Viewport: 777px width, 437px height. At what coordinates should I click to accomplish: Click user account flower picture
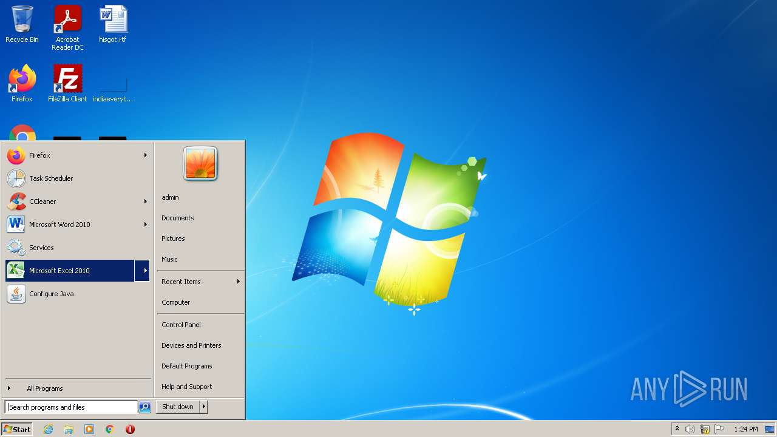pyautogui.click(x=200, y=164)
